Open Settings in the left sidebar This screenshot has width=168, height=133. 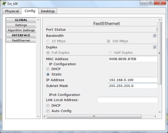[21, 25]
